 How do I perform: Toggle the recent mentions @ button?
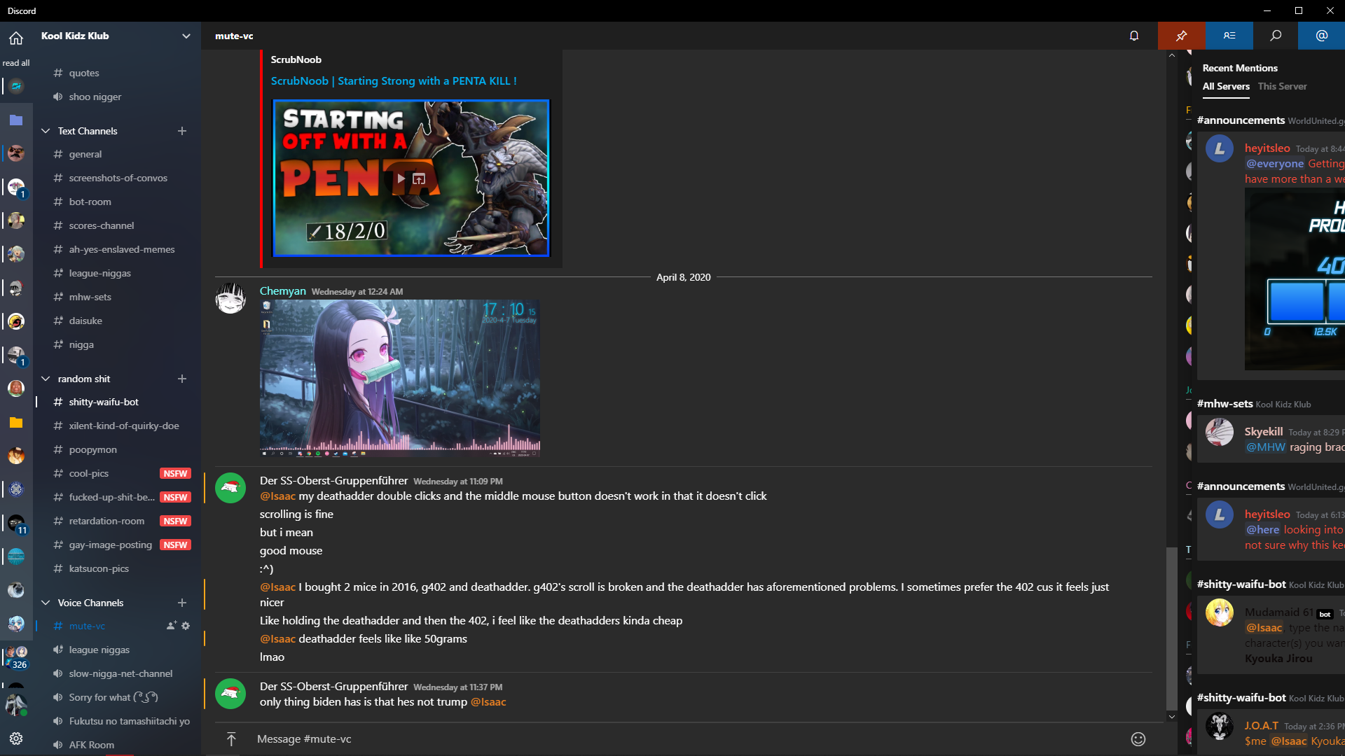click(x=1321, y=36)
